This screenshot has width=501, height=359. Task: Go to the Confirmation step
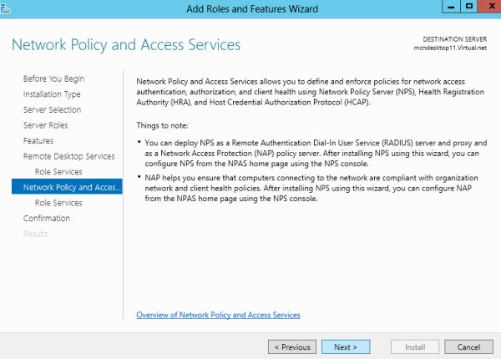point(47,219)
